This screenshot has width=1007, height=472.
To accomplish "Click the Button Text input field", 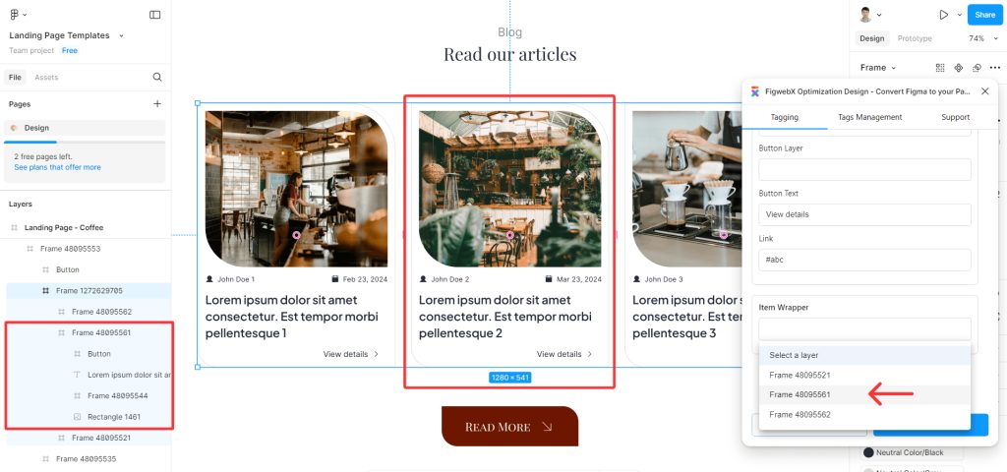I will [864, 214].
